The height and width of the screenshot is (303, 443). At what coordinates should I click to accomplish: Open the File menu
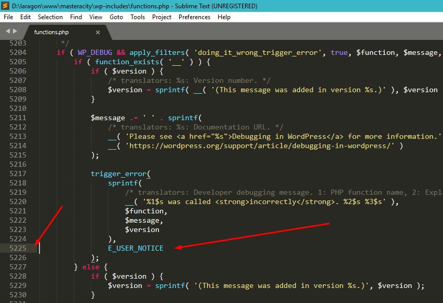click(8, 17)
